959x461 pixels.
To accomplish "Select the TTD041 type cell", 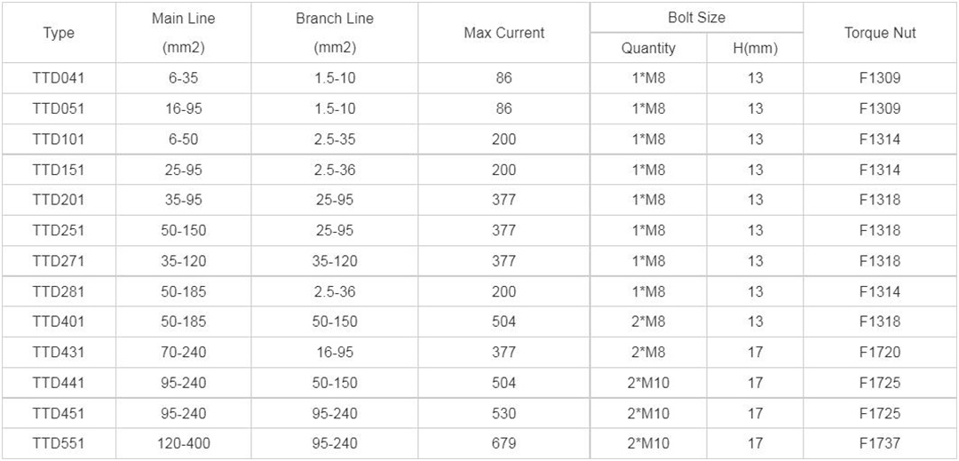I will (59, 78).
